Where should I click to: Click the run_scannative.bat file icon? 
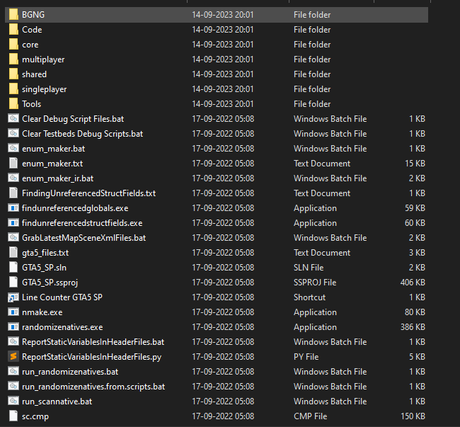pyautogui.click(x=13, y=402)
